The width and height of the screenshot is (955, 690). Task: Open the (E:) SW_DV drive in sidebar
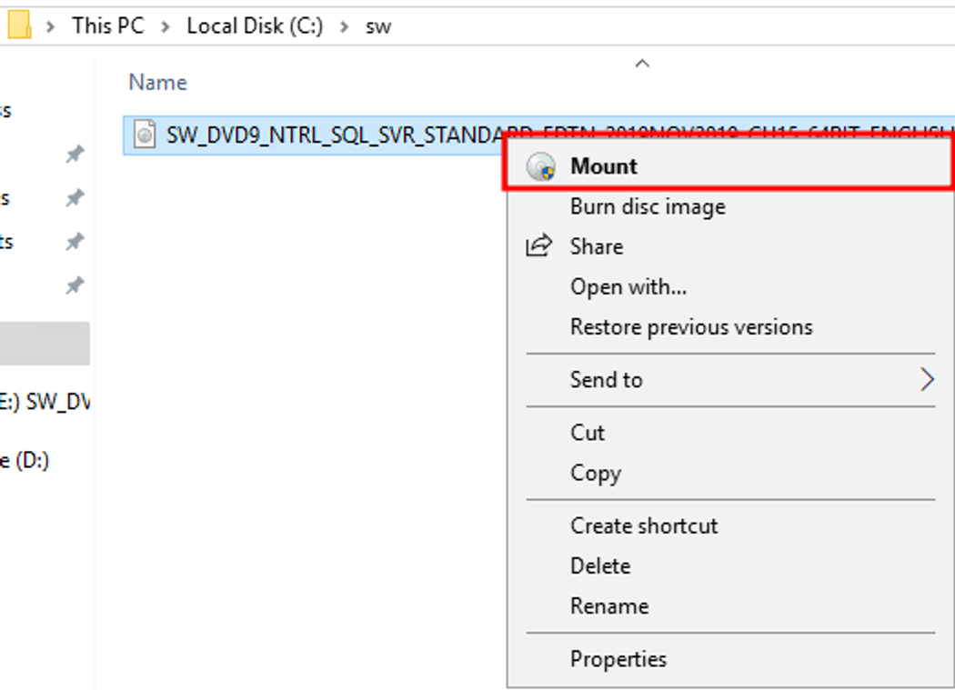[45, 402]
